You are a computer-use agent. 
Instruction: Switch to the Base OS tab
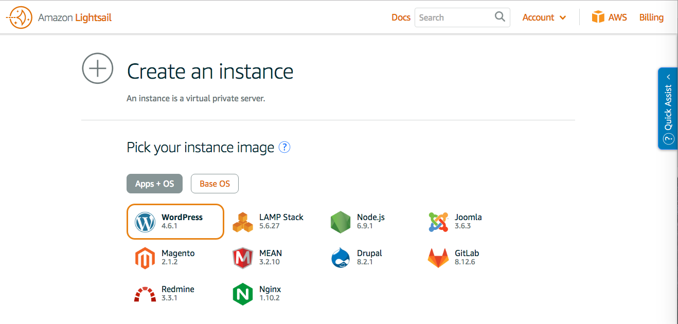pos(215,184)
